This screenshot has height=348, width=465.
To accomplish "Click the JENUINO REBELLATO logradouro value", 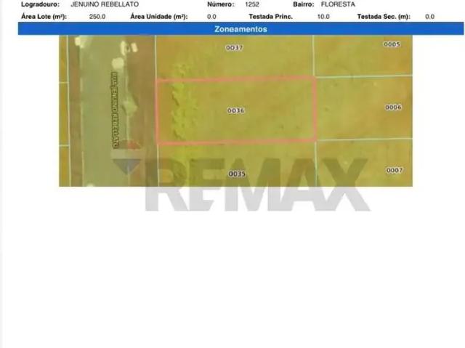I will pos(105,4).
